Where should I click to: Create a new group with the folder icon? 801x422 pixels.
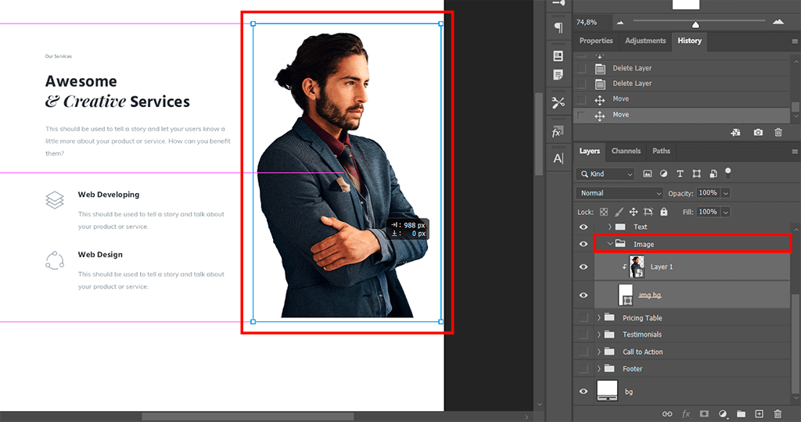[740, 413]
